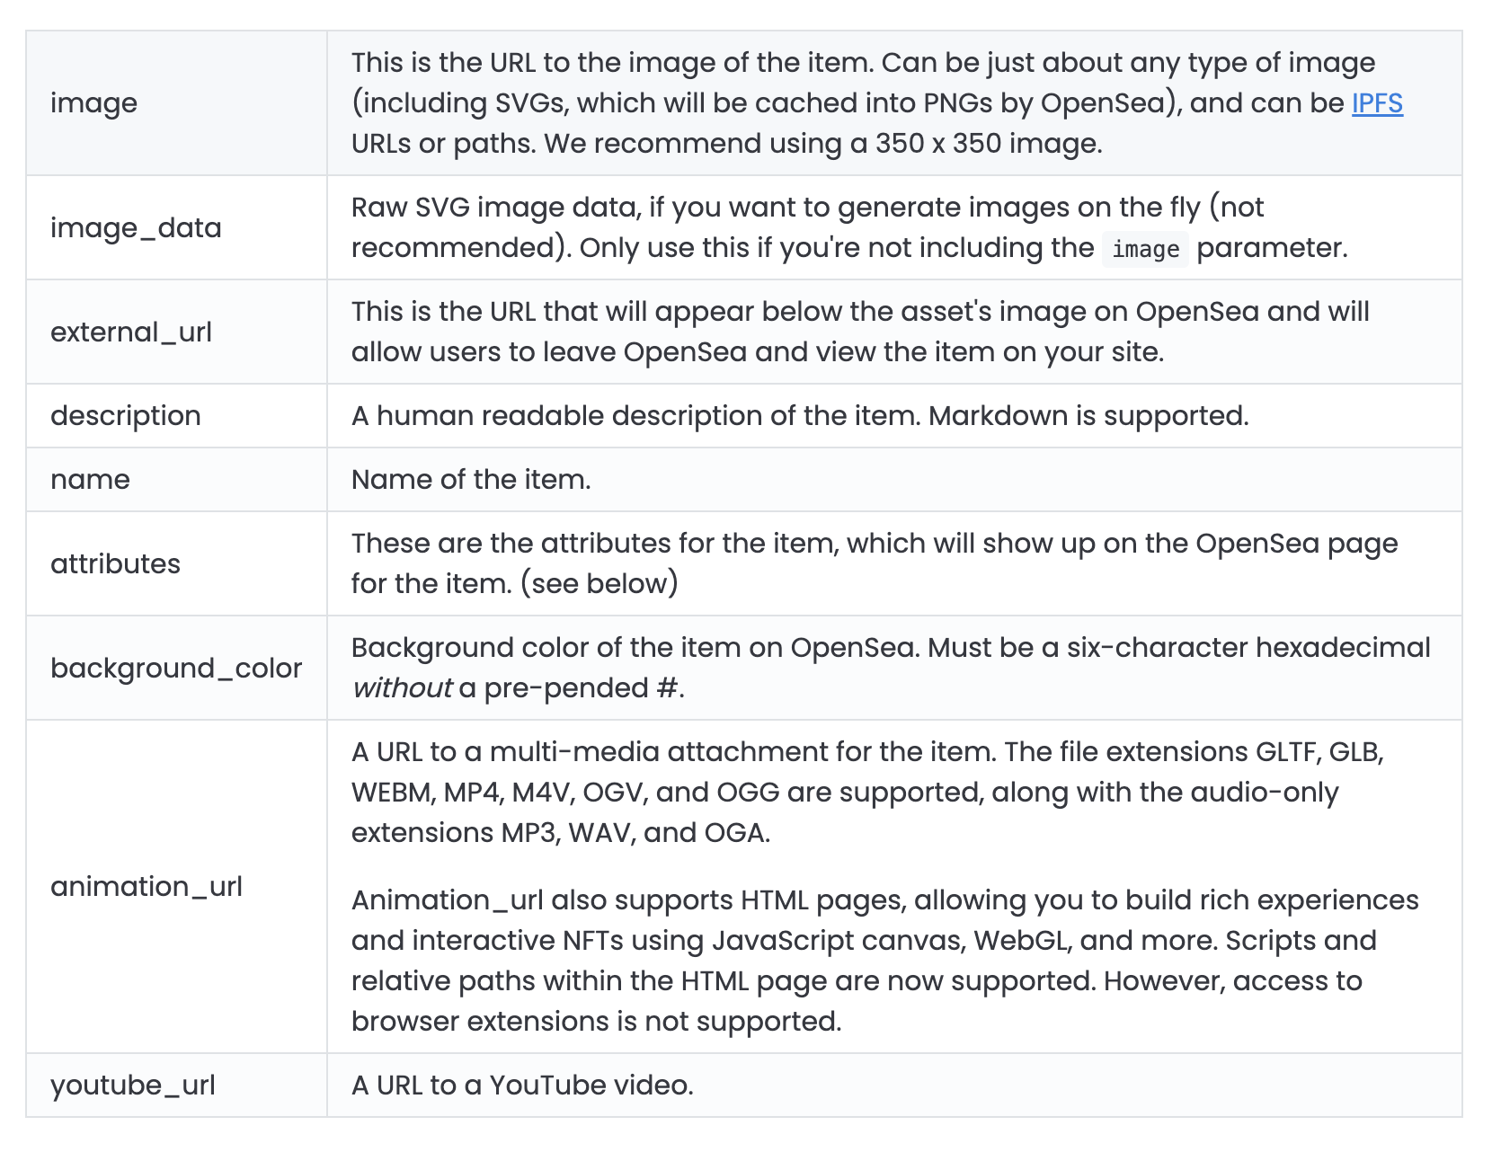Click the 'name' field name cell
The width and height of the screenshot is (1501, 1152).
point(90,479)
